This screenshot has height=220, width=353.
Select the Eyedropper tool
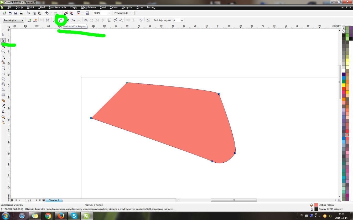(3, 106)
